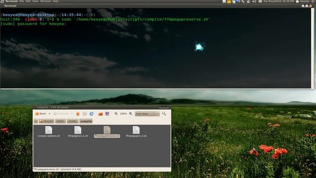Click the network connection tray icon
This screenshot has height=178, width=316.
point(243,1)
